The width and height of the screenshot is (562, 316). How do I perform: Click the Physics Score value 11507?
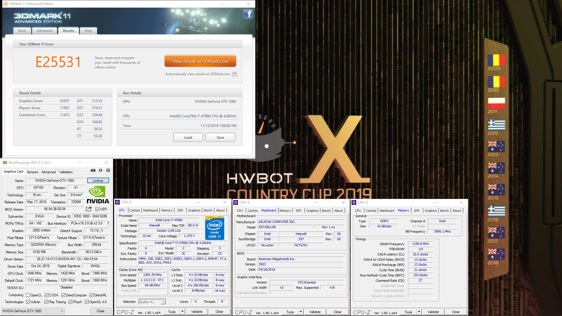point(65,108)
